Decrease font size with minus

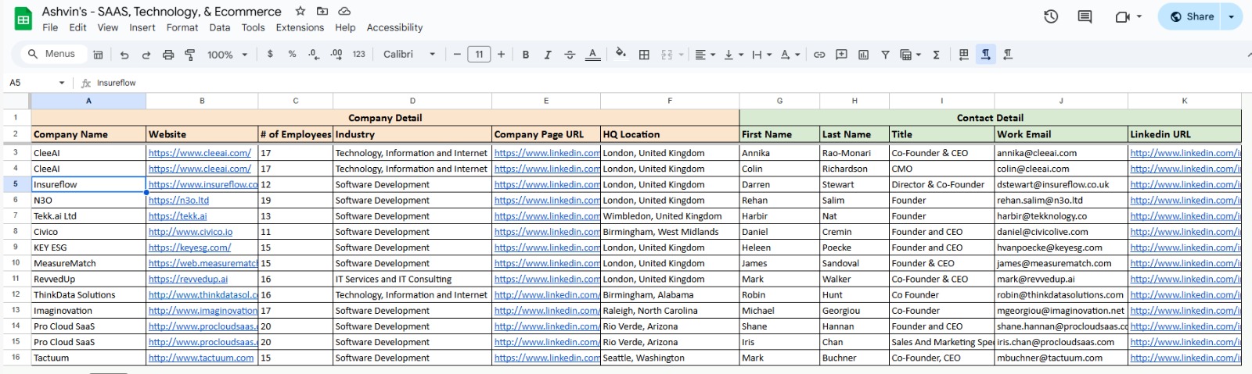457,55
